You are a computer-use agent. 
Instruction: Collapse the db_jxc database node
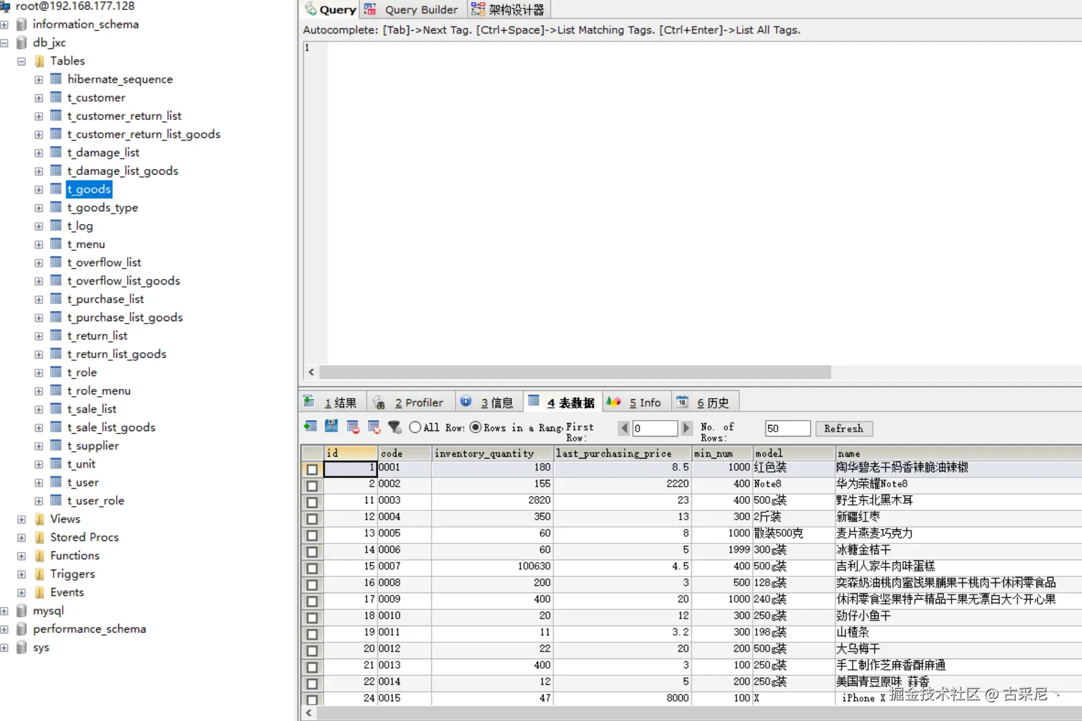4,43
